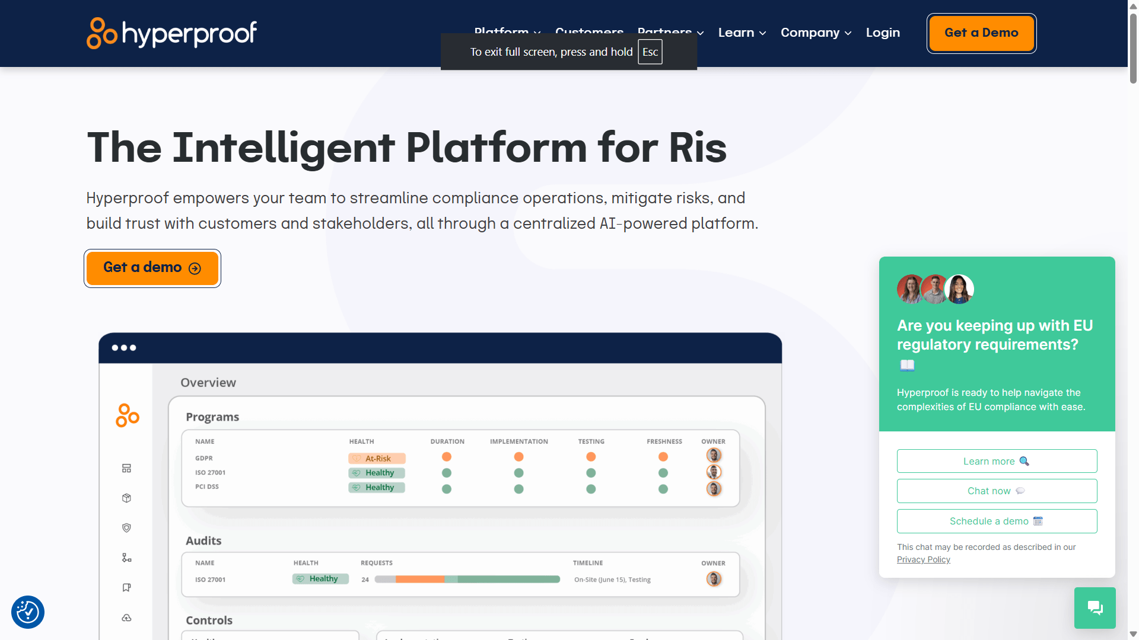Viewport: 1139px width, 640px height.
Task: Open cookie consent preferences badge
Action: (x=28, y=612)
